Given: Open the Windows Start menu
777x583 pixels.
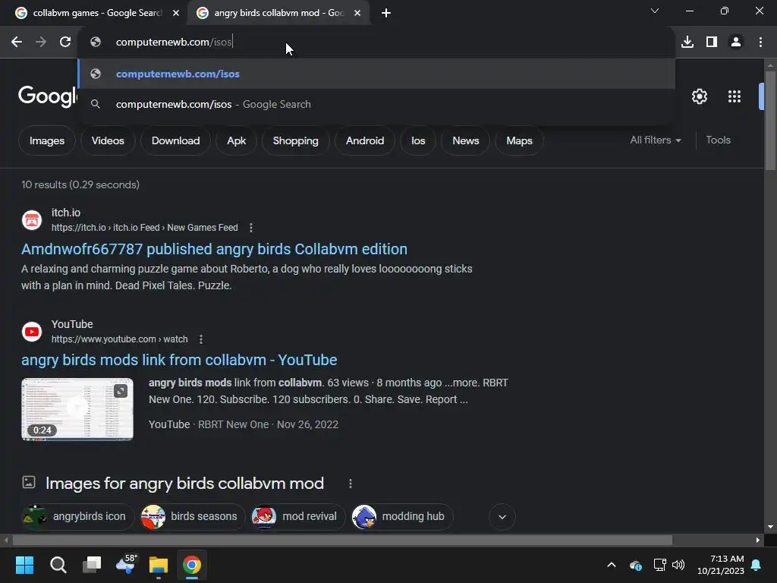Looking at the screenshot, I should pos(24,565).
